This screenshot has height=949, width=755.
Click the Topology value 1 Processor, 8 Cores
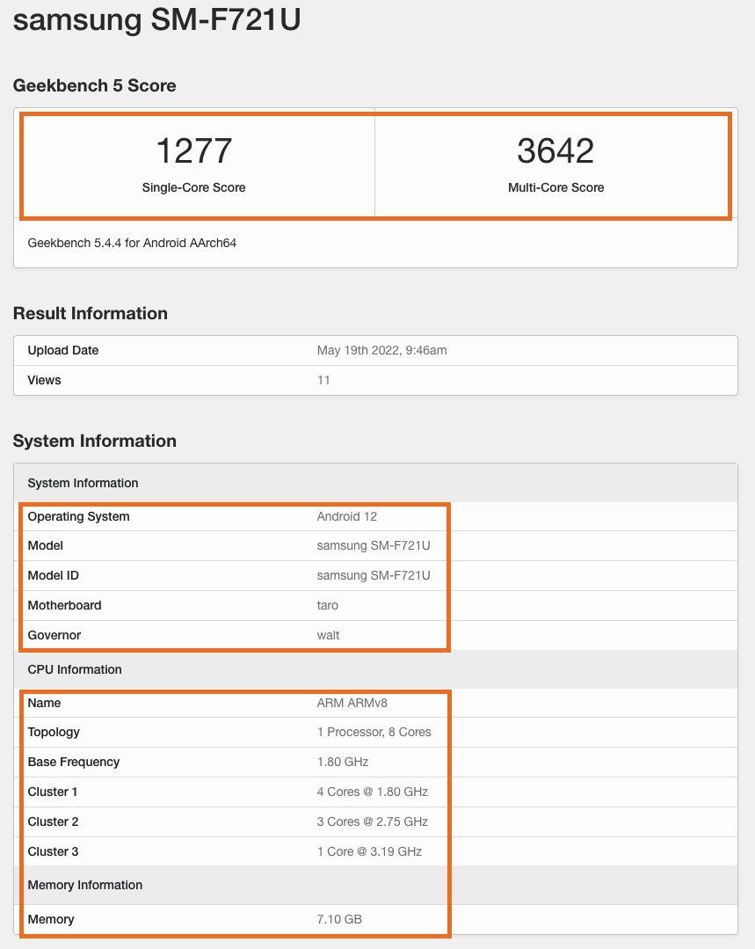(x=374, y=732)
